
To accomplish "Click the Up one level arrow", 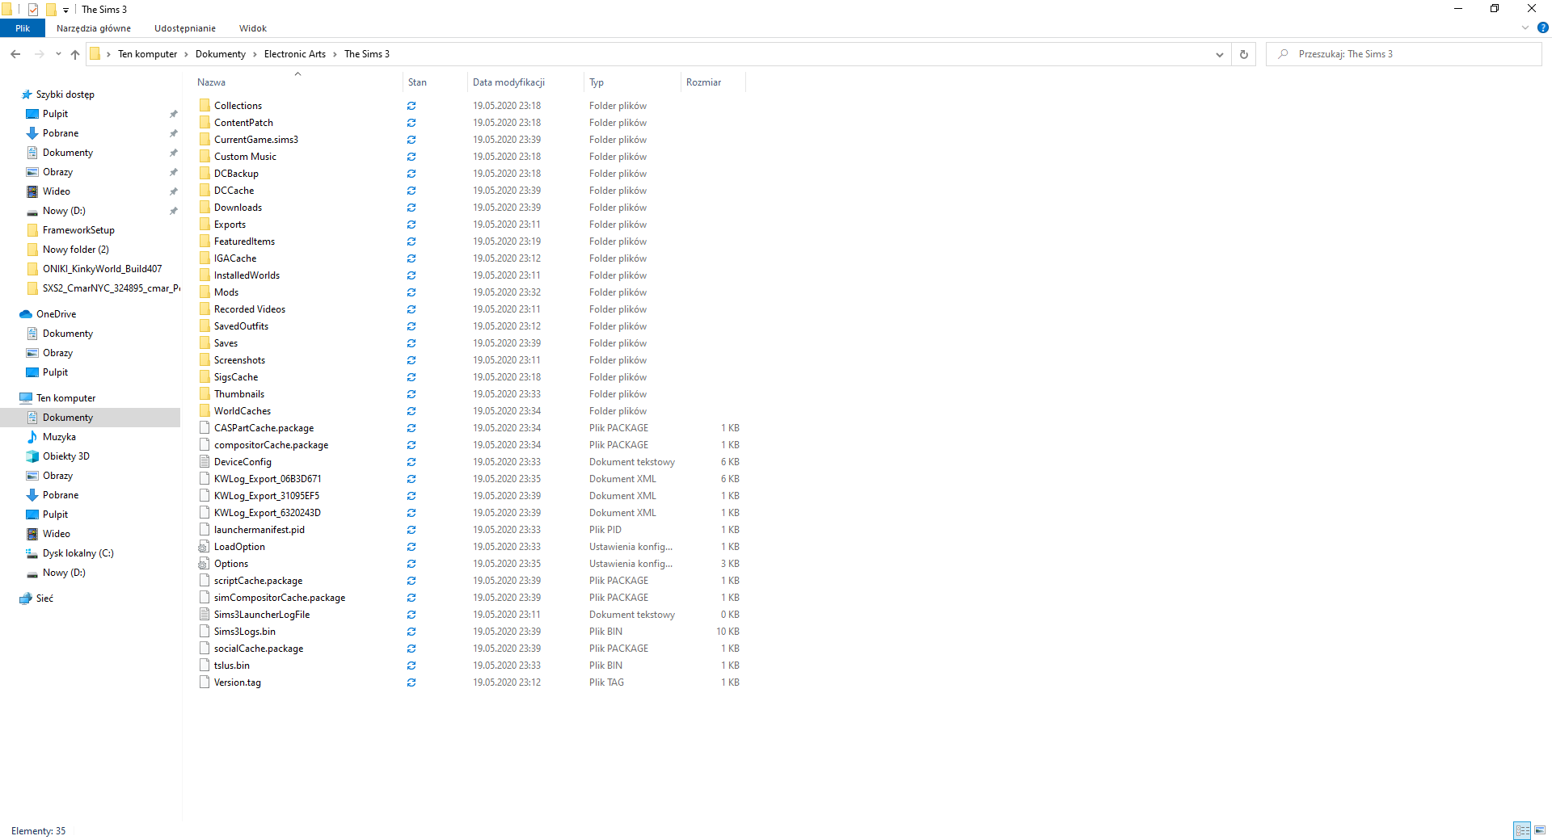I will [75, 54].
